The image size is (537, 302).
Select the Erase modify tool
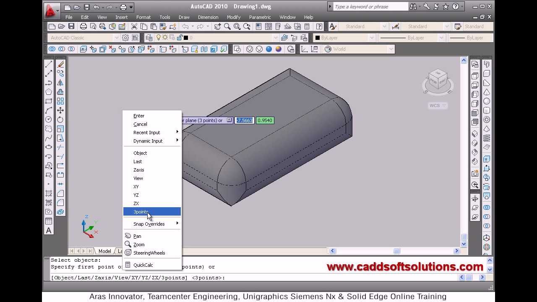pyautogui.click(x=60, y=64)
